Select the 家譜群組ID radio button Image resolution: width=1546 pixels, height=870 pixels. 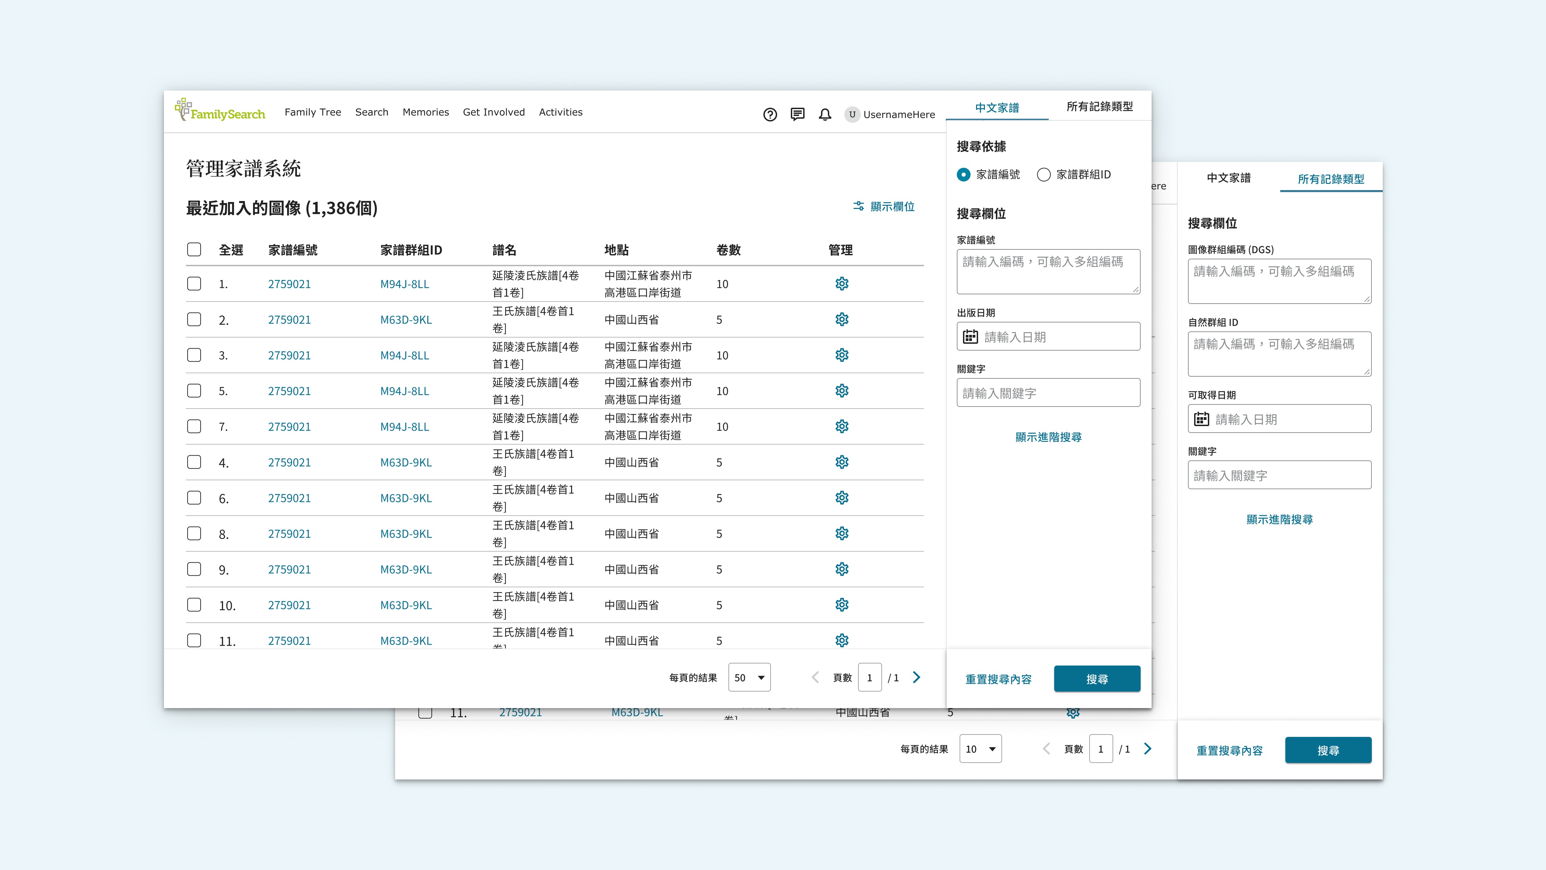click(1044, 175)
